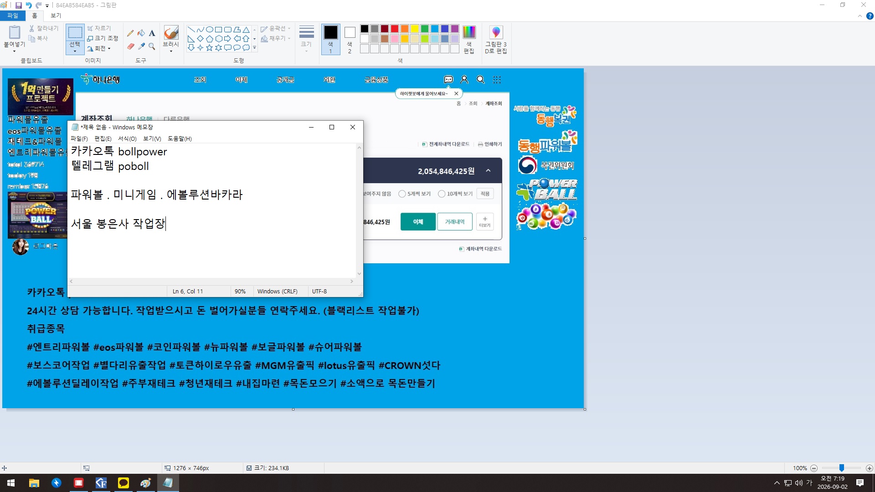
Task: Activate 색 2 (Color 2) selector
Action: click(350, 40)
